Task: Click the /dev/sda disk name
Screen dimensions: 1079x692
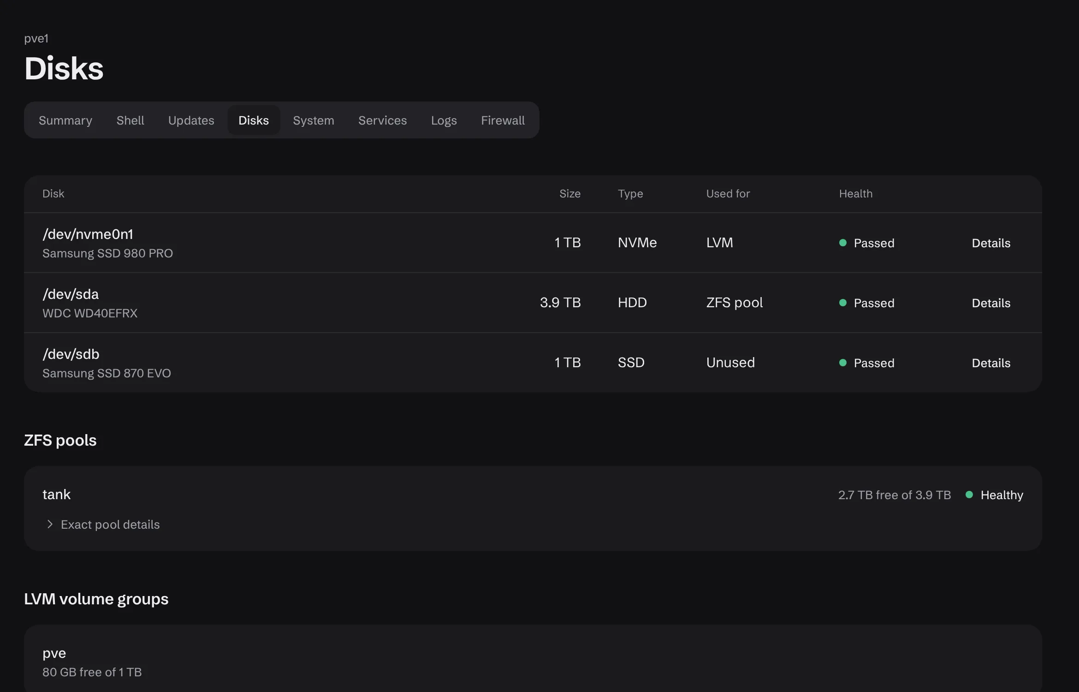Action: (x=71, y=294)
